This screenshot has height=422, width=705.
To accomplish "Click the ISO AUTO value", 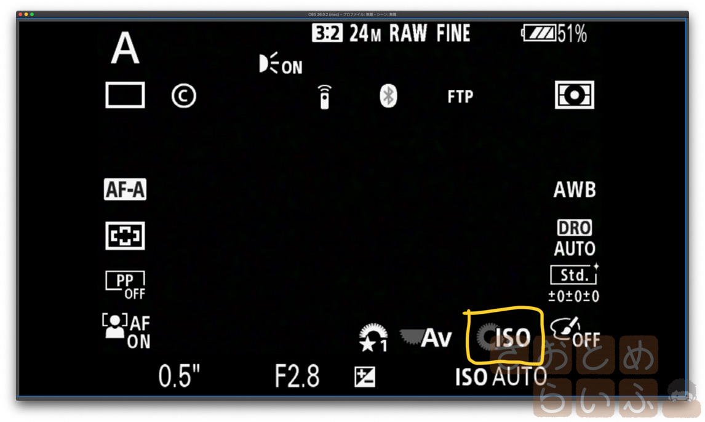I will tap(501, 376).
